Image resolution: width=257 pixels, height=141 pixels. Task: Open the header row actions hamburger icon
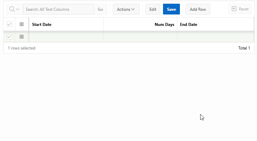22,25
